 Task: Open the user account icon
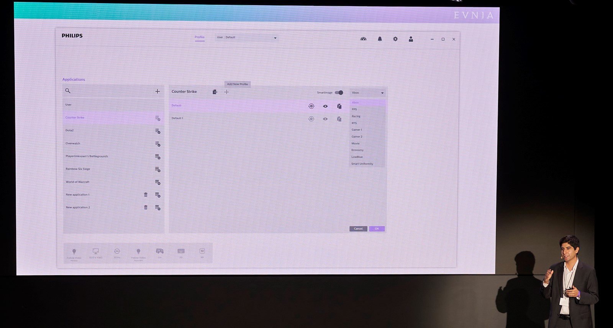tap(411, 39)
